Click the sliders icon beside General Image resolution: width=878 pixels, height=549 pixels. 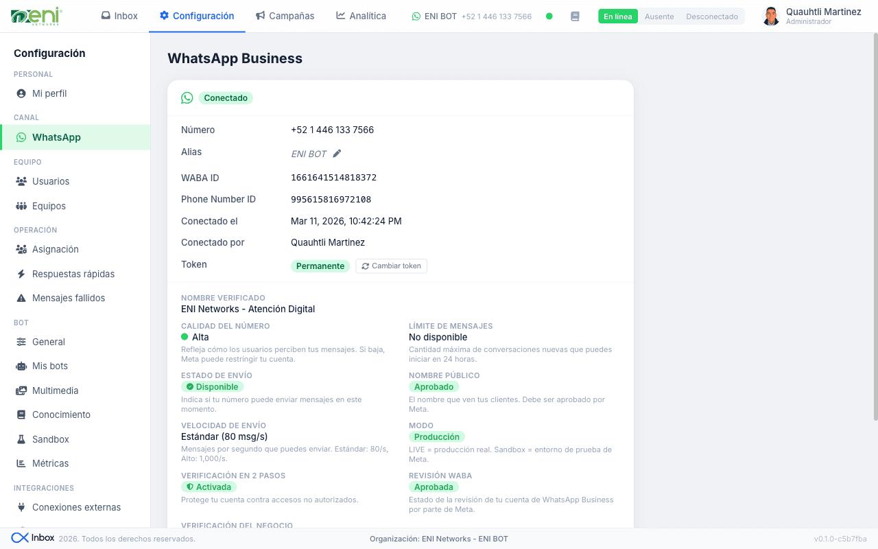21,342
